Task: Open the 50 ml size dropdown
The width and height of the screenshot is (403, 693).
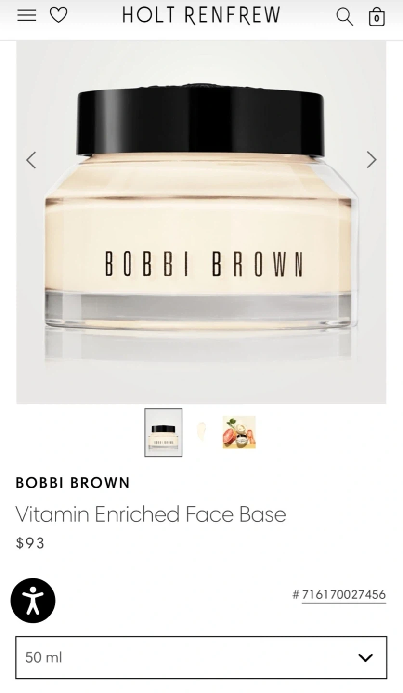Action: (201, 657)
